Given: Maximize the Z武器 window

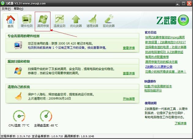Looking at the screenshot, I should [x=184, y=3].
